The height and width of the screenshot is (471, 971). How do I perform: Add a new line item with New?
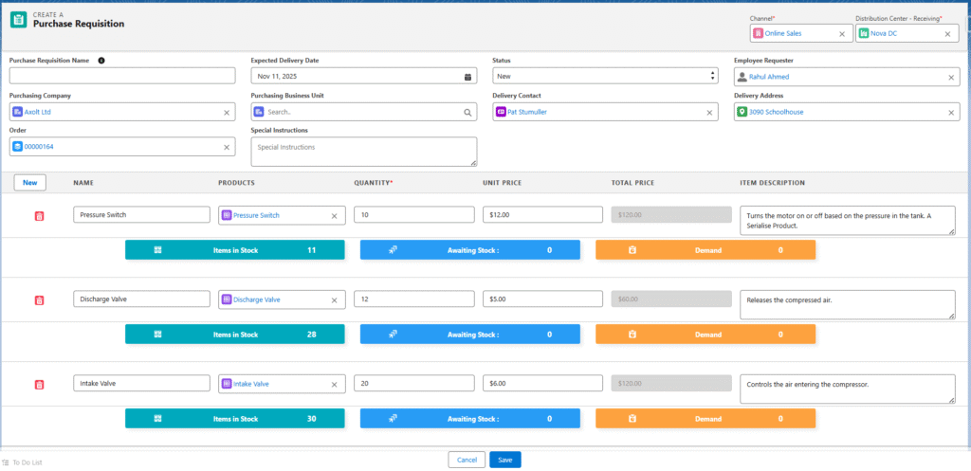point(29,183)
